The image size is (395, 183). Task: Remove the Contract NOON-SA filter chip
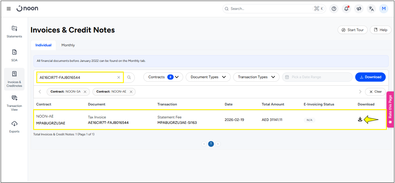85,92
